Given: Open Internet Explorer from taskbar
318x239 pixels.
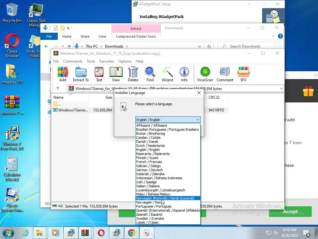Looking at the screenshot, I should coord(25,233).
